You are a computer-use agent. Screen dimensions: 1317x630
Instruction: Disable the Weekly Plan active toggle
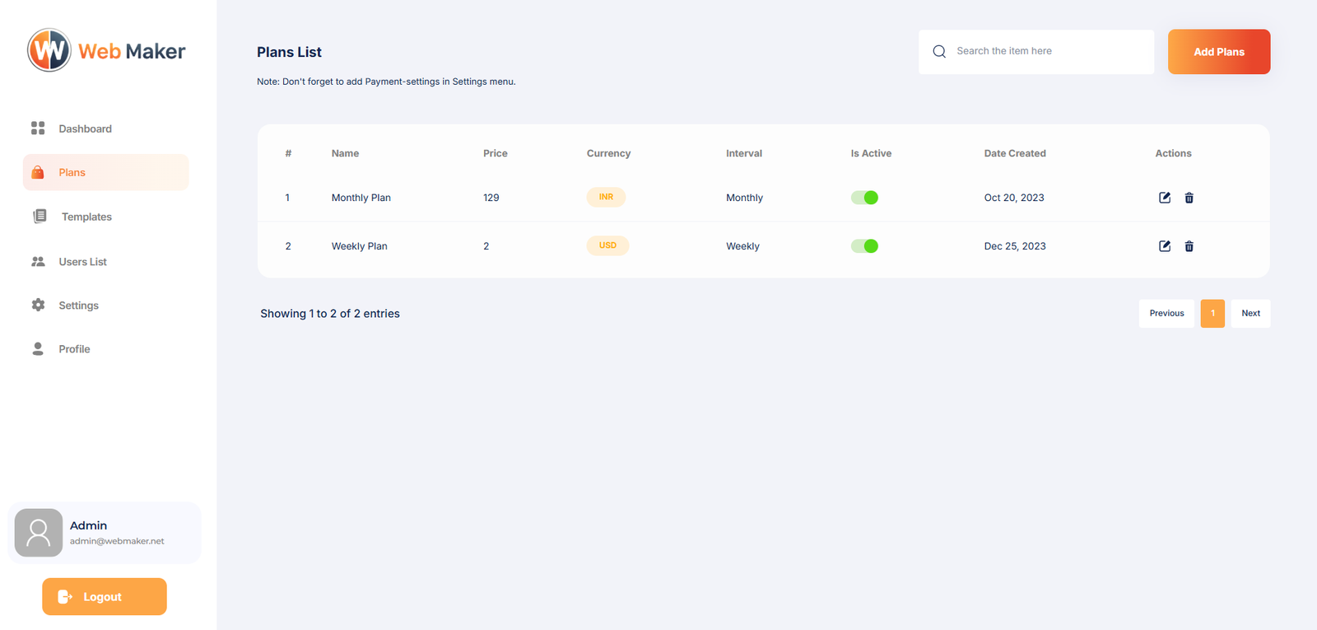pos(864,246)
